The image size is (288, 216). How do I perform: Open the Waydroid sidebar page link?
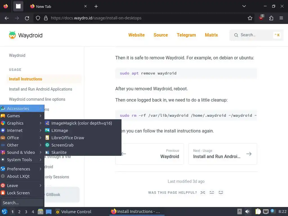(17, 55)
